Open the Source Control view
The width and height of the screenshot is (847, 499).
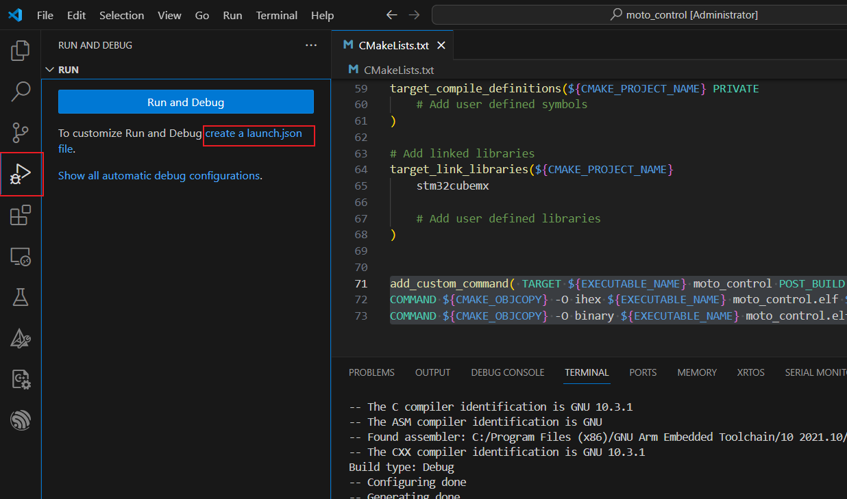point(20,133)
